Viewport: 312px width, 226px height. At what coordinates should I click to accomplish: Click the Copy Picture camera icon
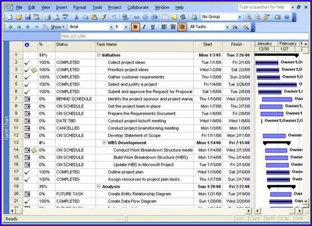[278, 17]
